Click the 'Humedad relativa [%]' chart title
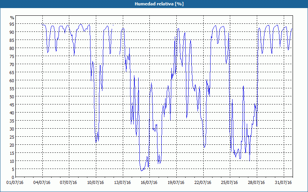The height and width of the screenshot is (192, 308). tap(159, 4)
